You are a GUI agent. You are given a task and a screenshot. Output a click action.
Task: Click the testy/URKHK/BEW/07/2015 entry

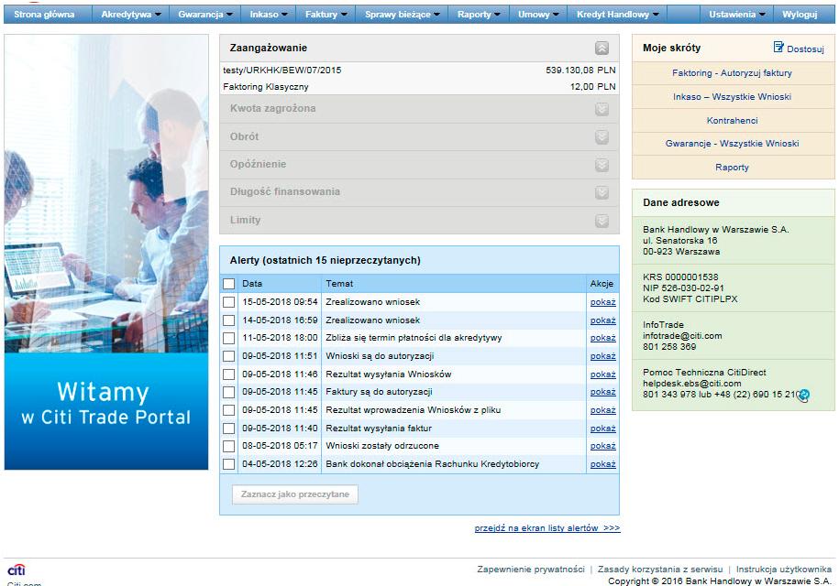click(x=282, y=70)
